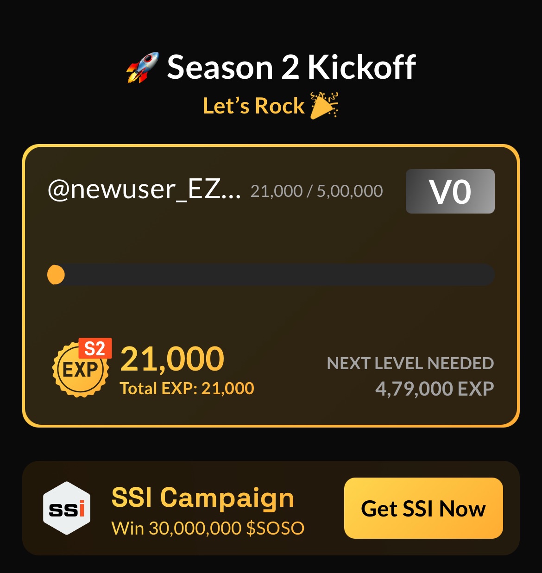Click the large 21,000 EXP number

coord(172,359)
